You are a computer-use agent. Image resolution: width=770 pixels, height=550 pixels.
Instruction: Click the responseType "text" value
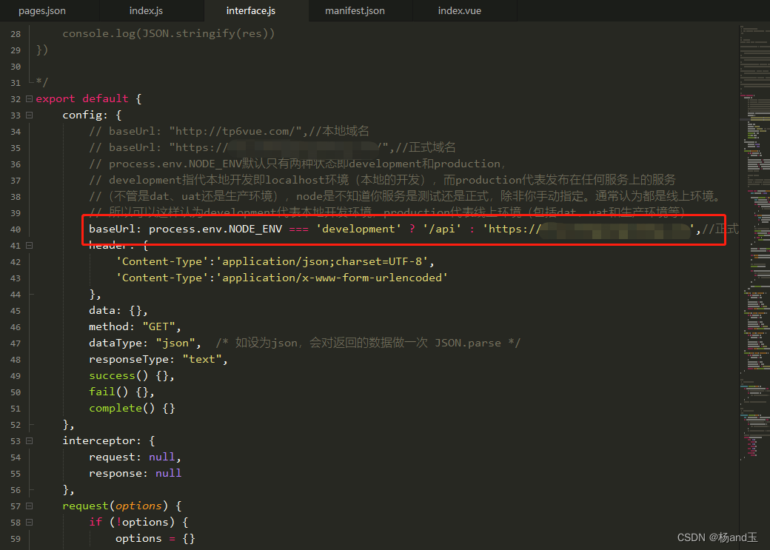[202, 359]
